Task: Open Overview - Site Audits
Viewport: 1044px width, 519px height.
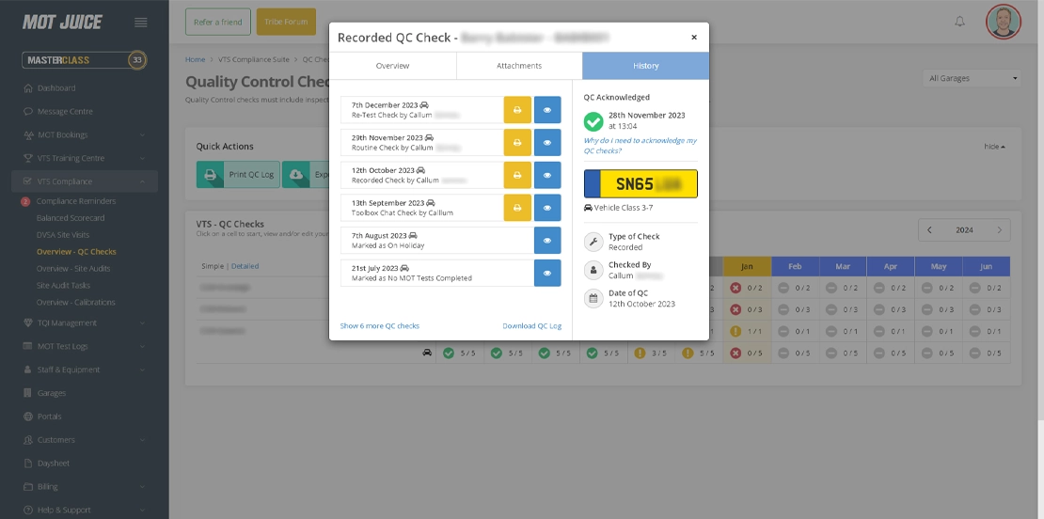Action: point(73,268)
